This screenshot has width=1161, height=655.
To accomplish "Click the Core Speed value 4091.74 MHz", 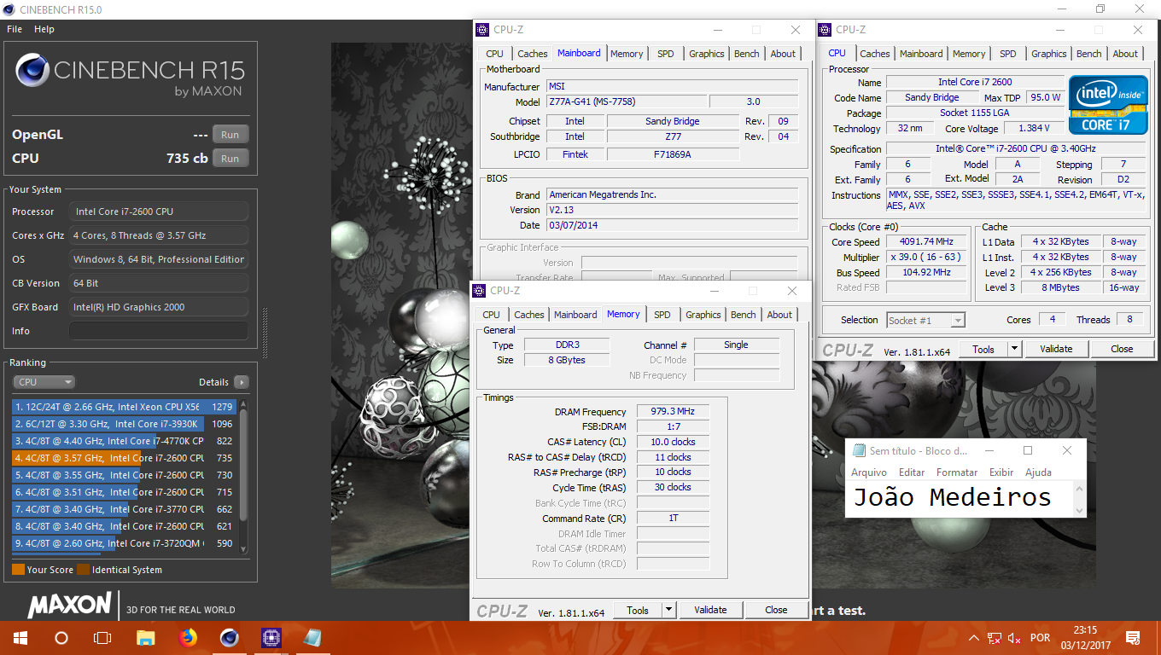I will [x=925, y=241].
